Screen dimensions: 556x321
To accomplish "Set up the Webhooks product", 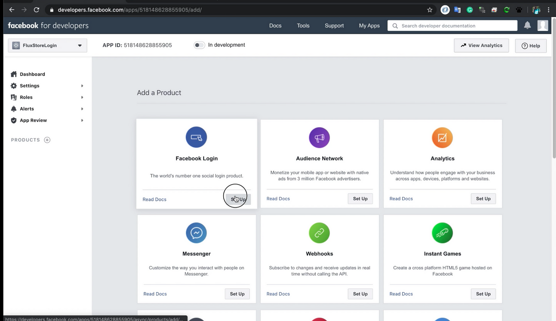I will (x=360, y=294).
